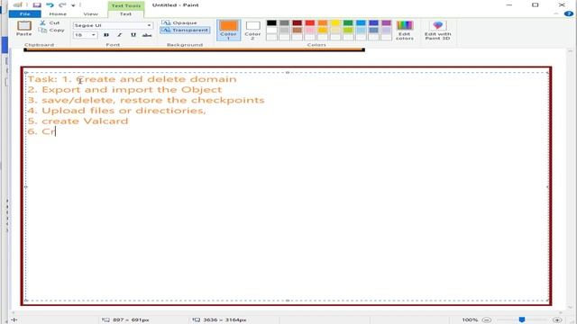
Task: Toggle italic formatting
Action: click(120, 35)
